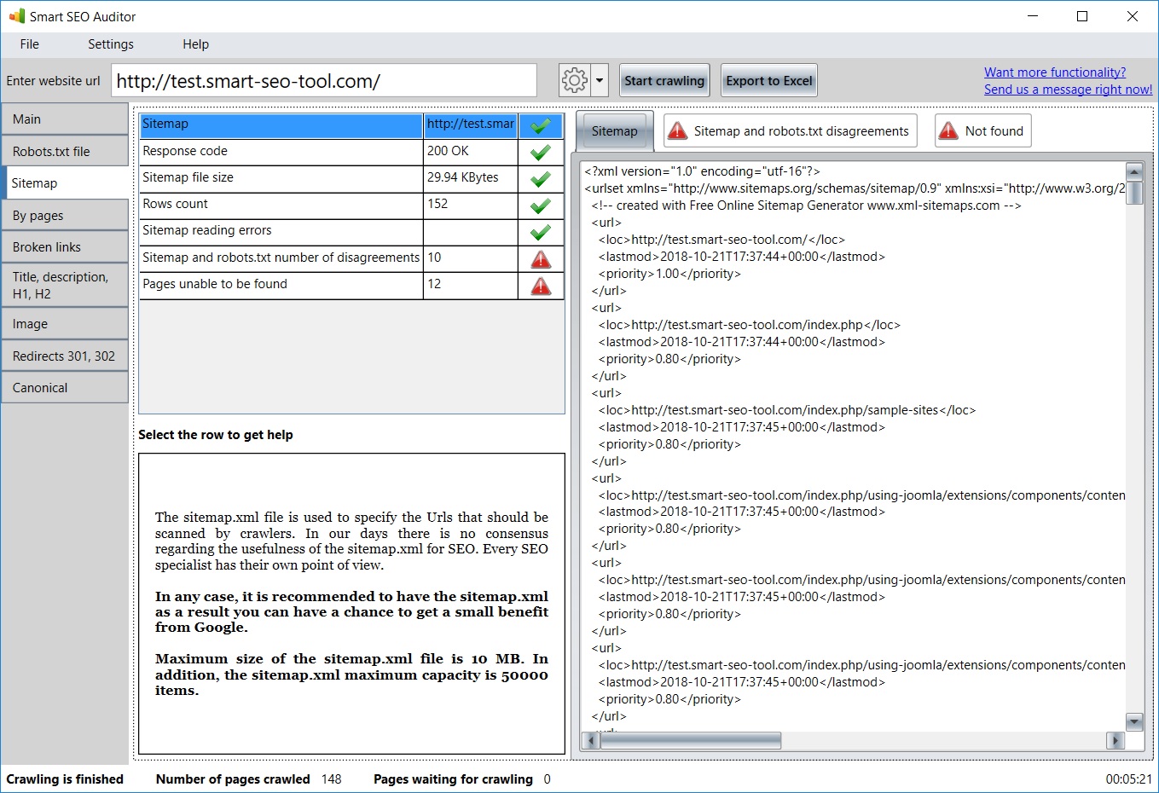This screenshot has width=1159, height=793.
Task: Click green checkmark in Sitemap row
Action: click(x=541, y=126)
